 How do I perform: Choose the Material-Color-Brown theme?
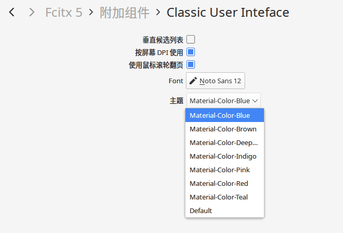click(x=224, y=129)
